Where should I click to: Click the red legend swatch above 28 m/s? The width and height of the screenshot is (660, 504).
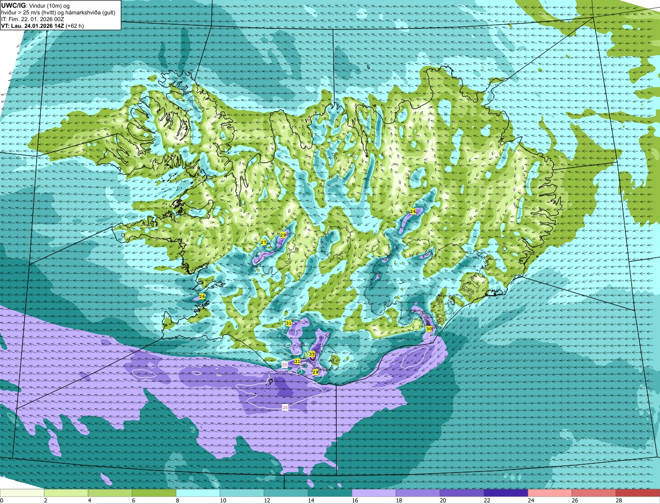[638, 493]
